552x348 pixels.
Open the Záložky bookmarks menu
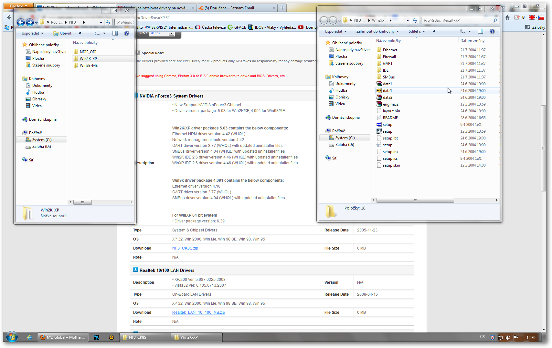tap(536, 27)
